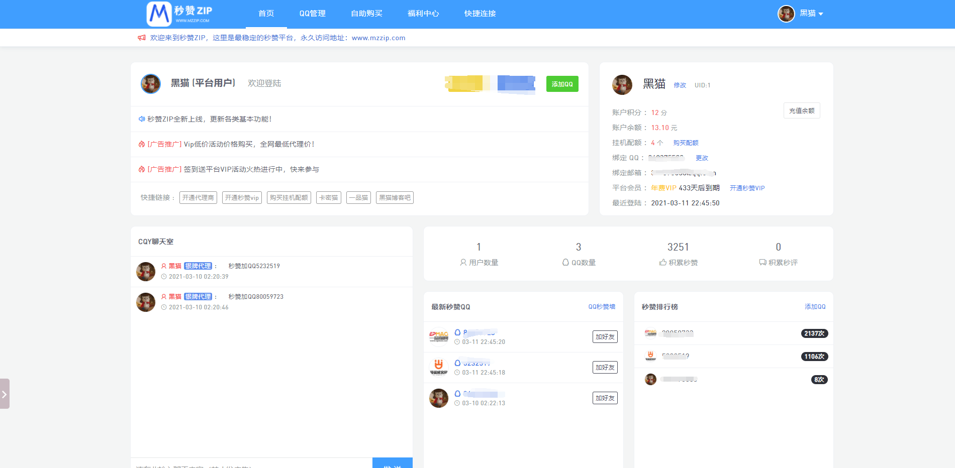Click the 开通秒赞VIP link
Screen dimensions: 955x468
(x=747, y=188)
